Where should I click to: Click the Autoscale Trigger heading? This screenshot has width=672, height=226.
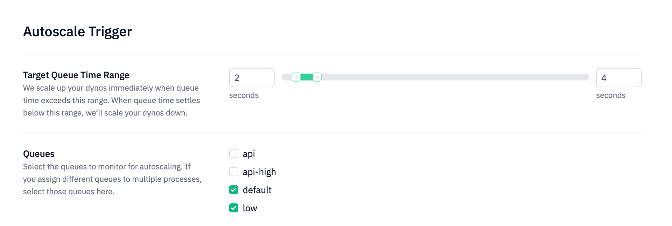click(77, 31)
